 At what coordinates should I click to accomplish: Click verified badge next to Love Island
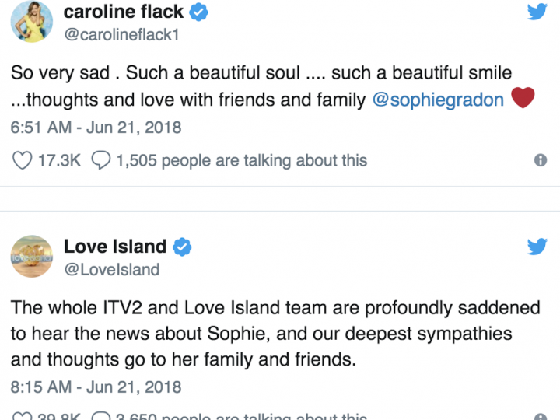(183, 247)
